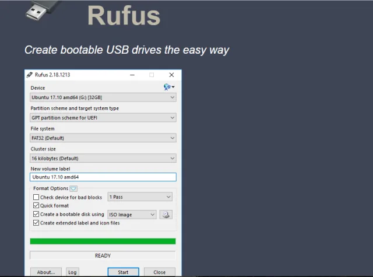Expand the 16 kilobytes cluster size dropdown
Viewport: 373px width, 277px height.
103,159
